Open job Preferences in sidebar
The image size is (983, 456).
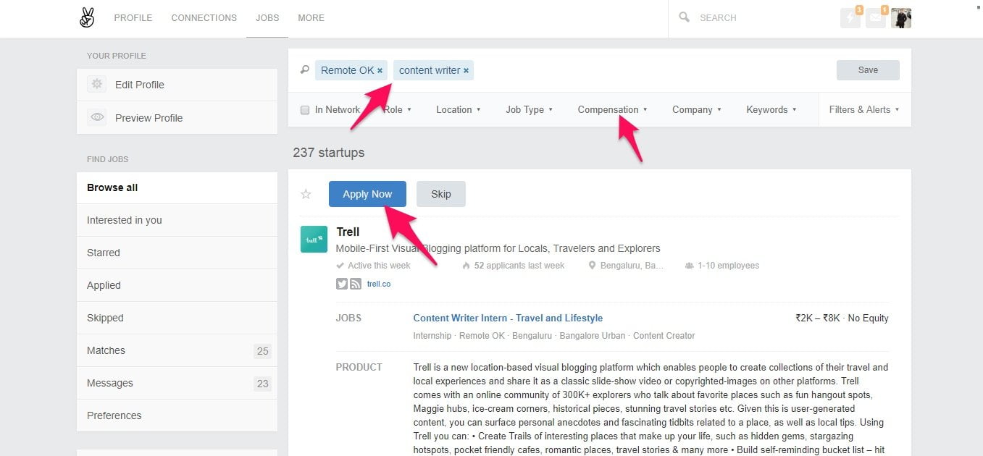pos(177,415)
